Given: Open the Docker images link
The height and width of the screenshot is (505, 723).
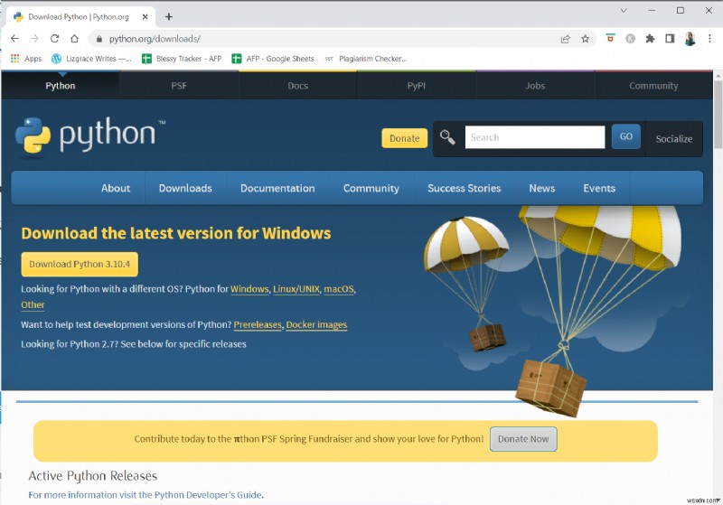Looking at the screenshot, I should [316, 324].
